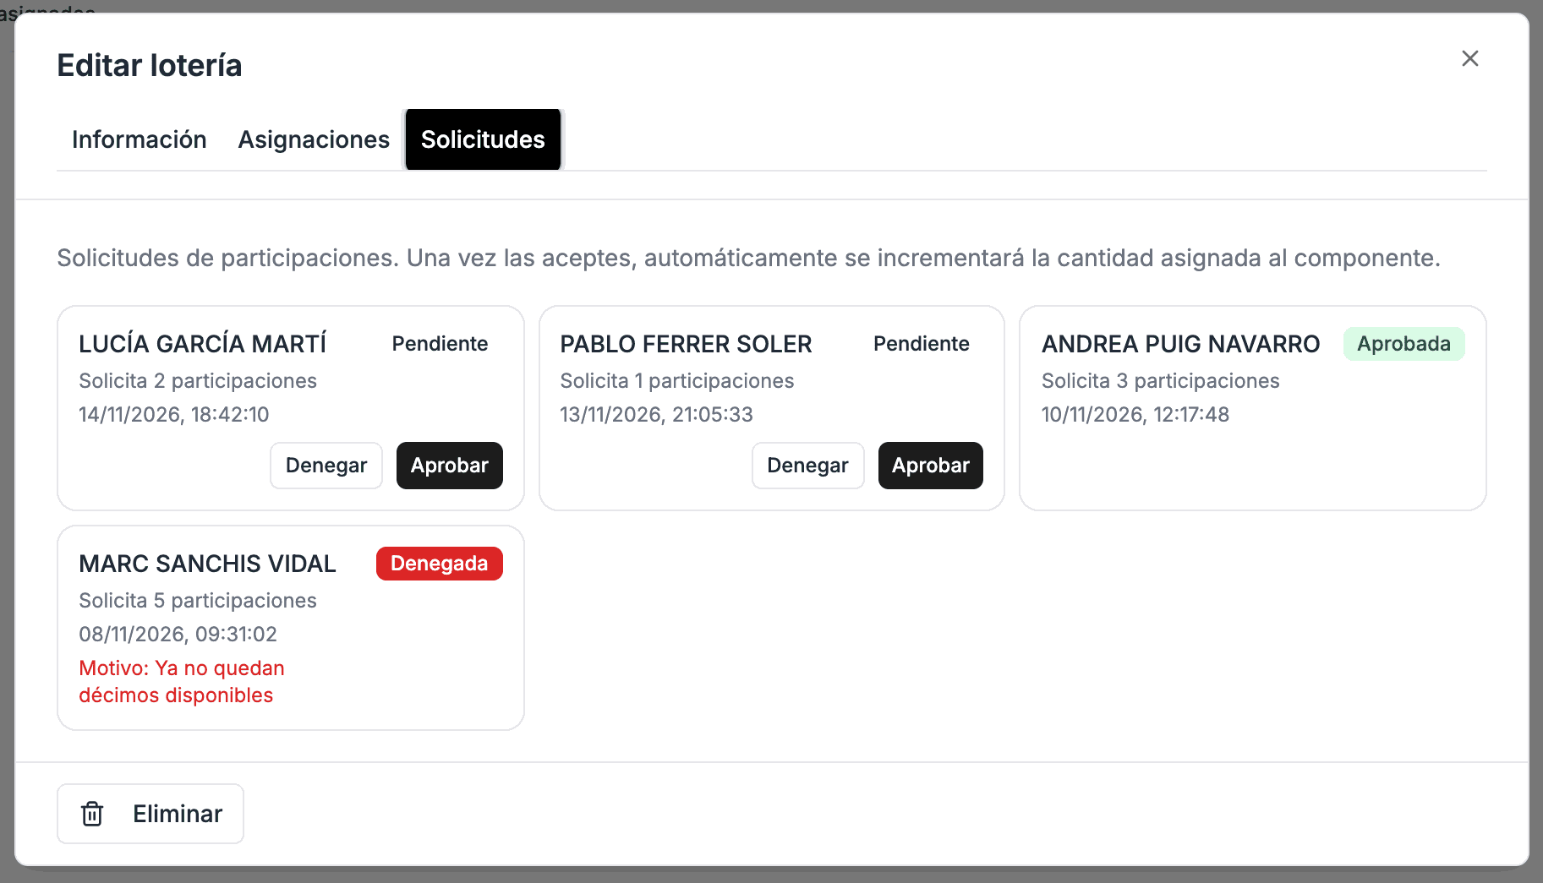Click the Aprobada status badge
Screen dimensions: 1543x883
(x=1404, y=344)
